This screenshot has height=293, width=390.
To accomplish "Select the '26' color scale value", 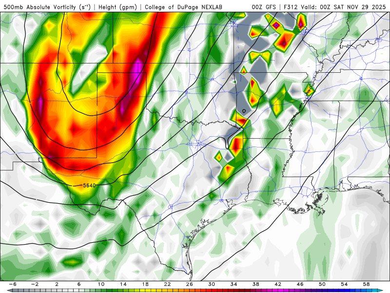I will tap(190, 284).
